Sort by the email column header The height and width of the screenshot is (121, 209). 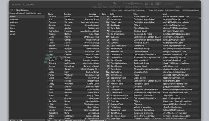165,14
